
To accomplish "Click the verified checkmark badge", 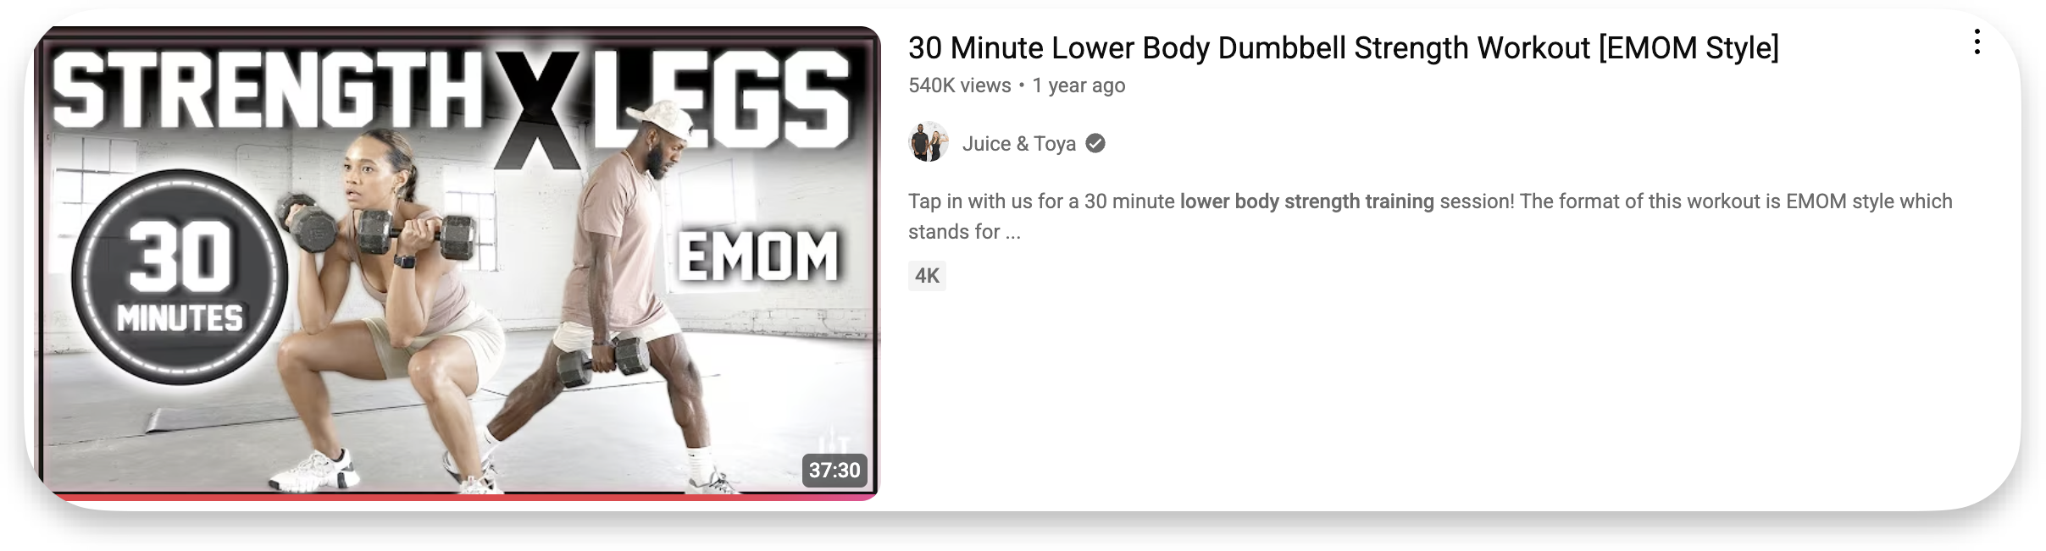I will tap(1095, 144).
